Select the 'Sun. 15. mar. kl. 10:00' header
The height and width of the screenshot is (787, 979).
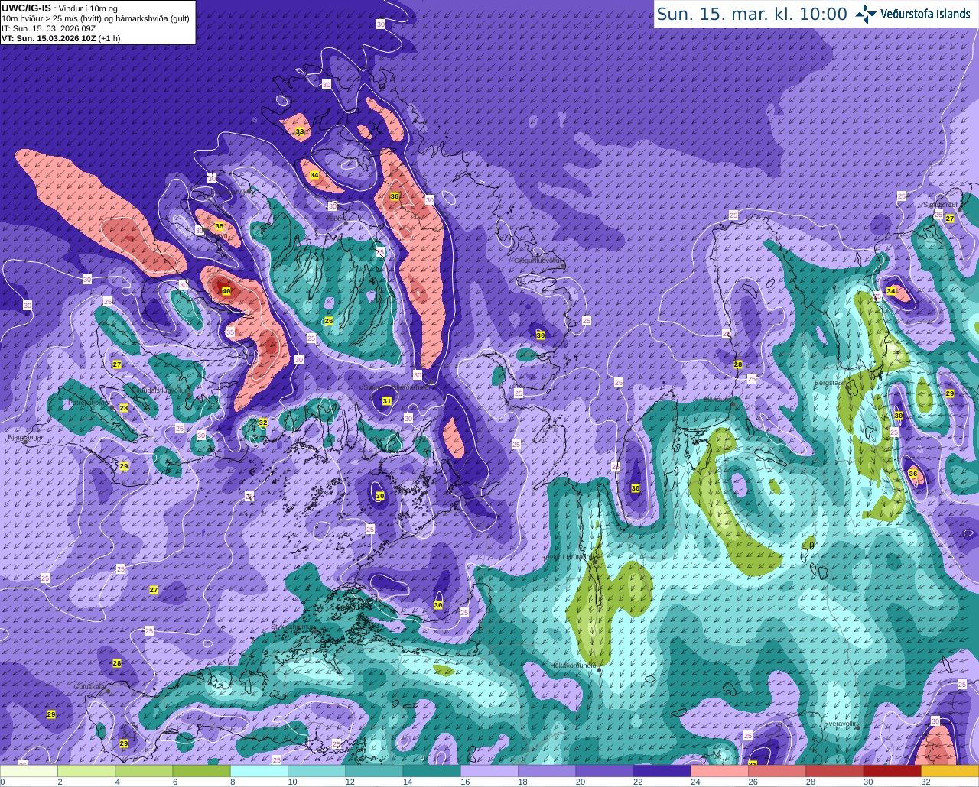(752, 14)
